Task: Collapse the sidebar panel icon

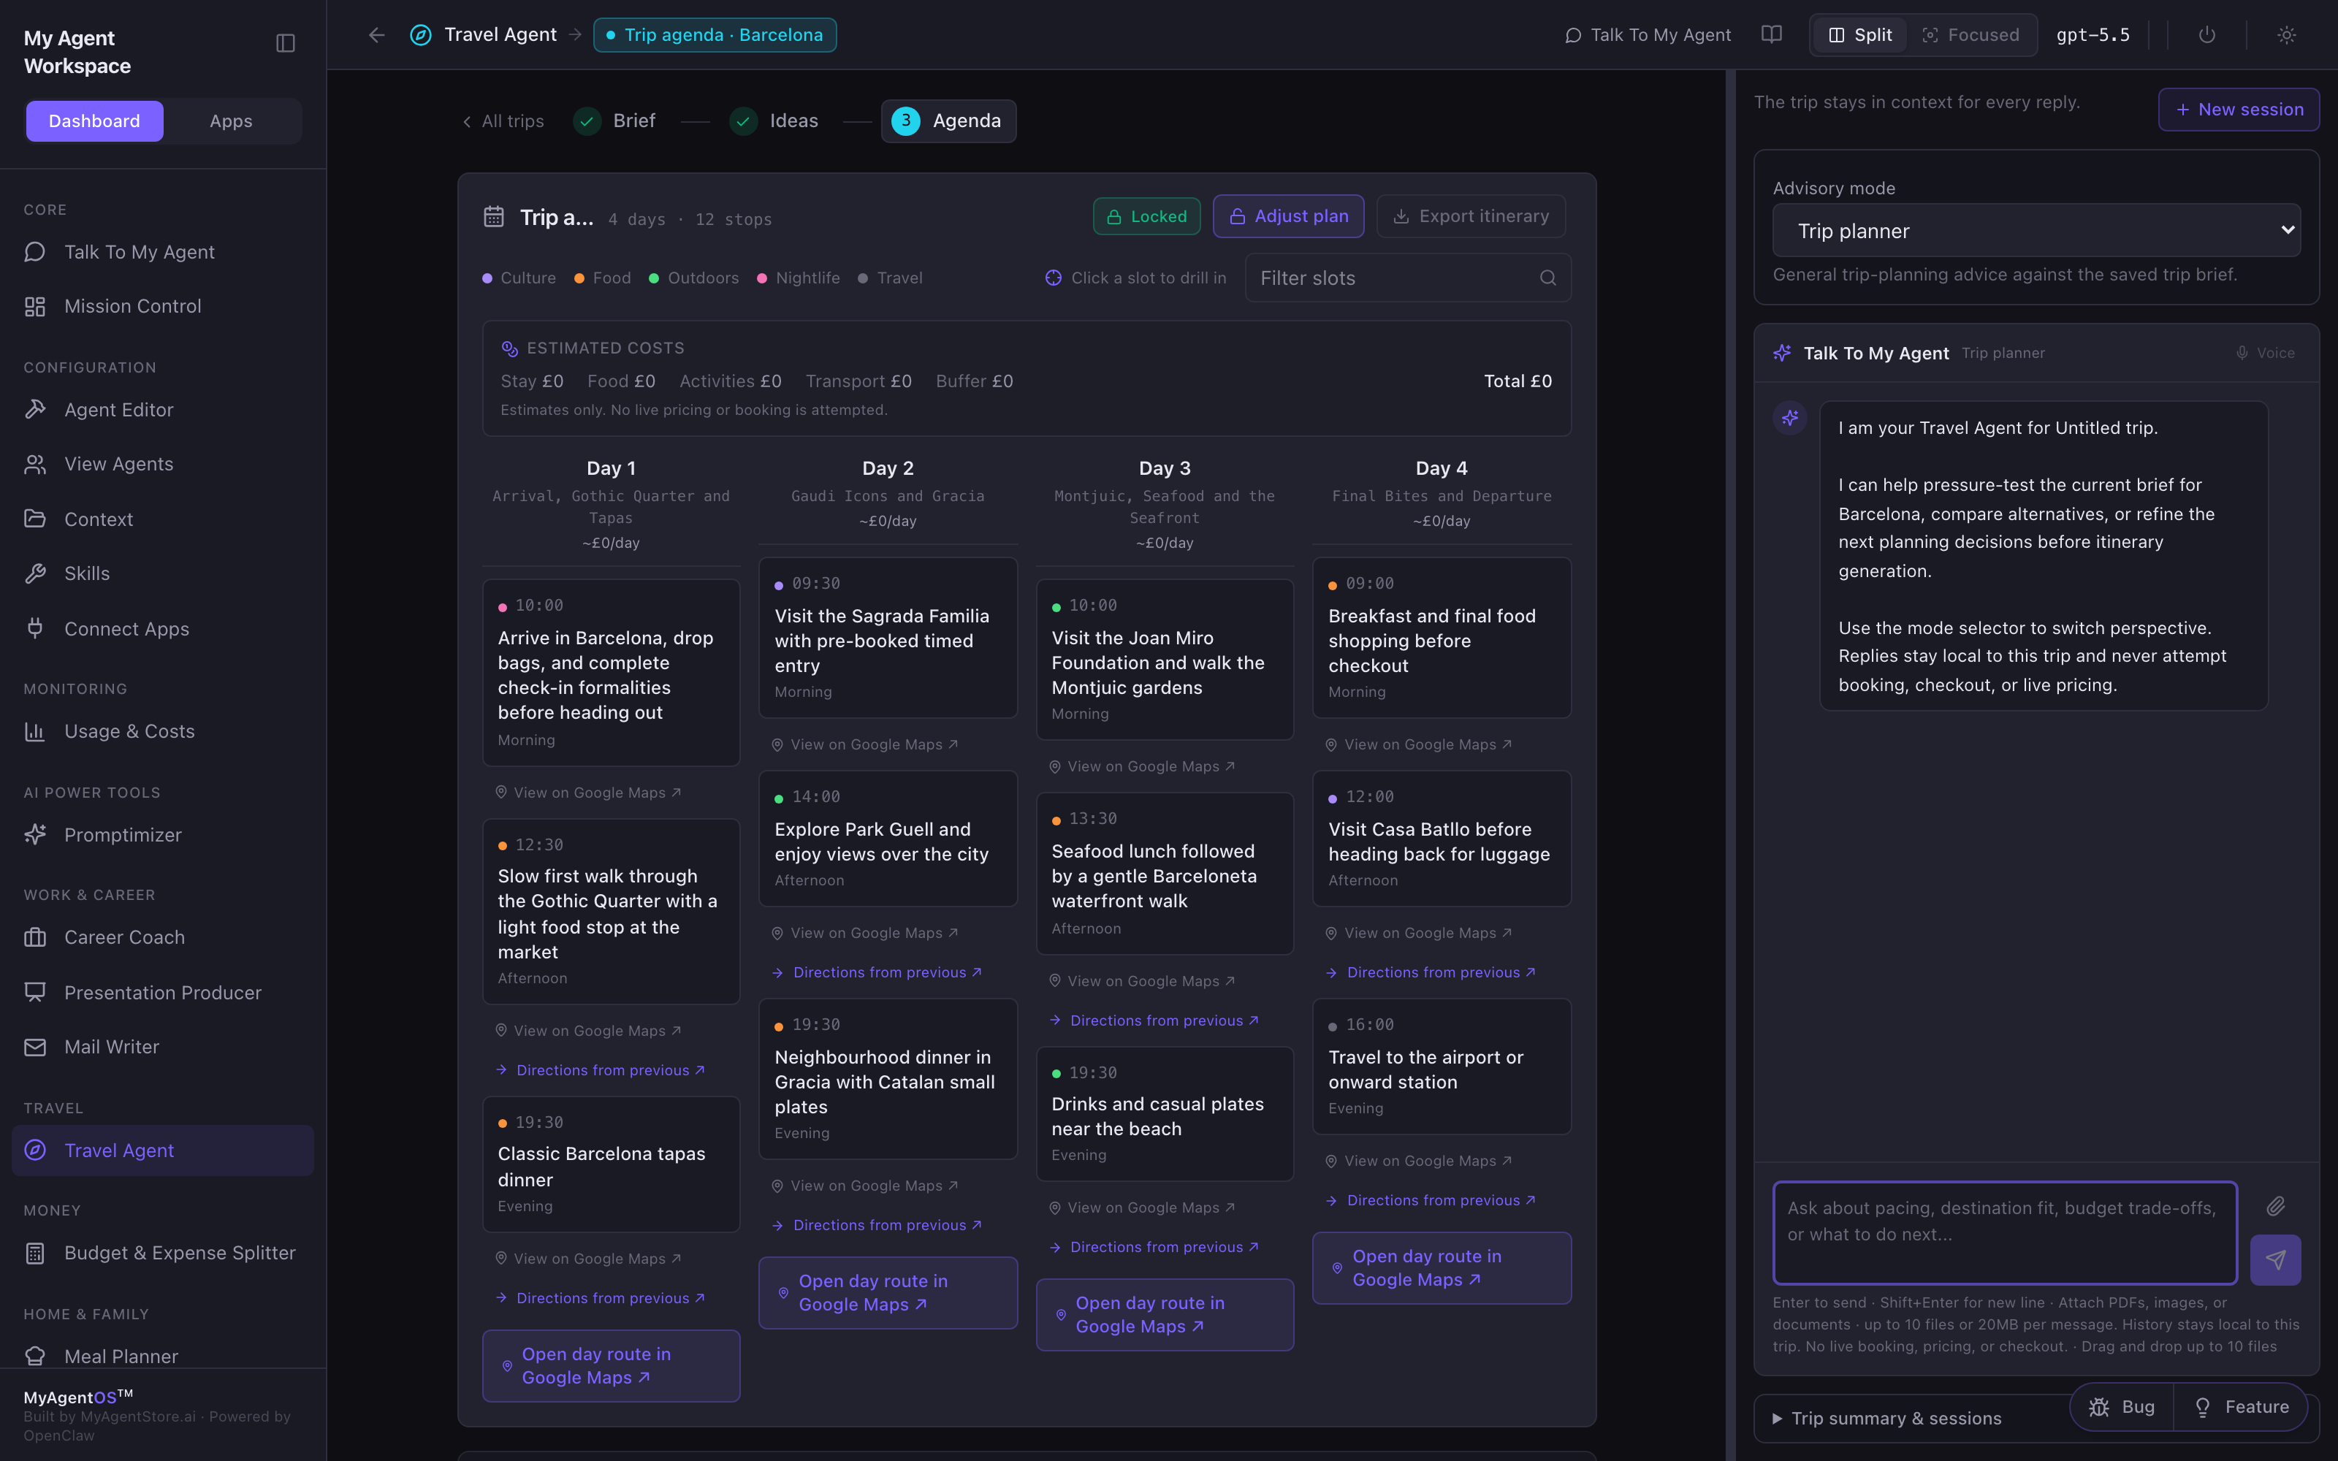Action: pyautogui.click(x=285, y=44)
